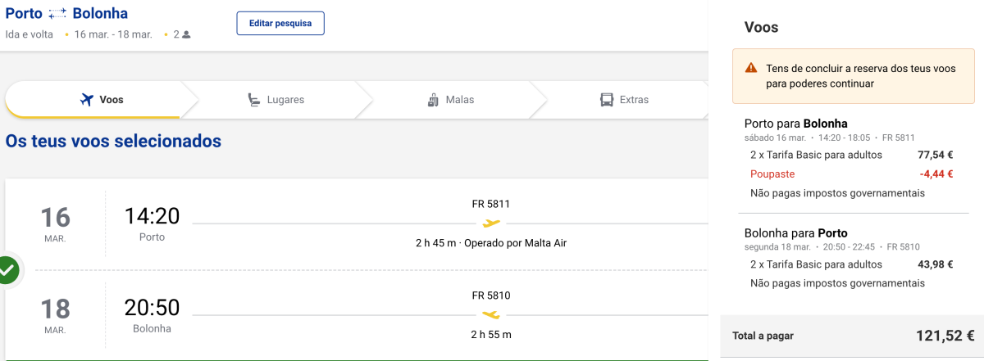
Task: Click the 16 mar. - 18 mar. dates
Action: [113, 34]
